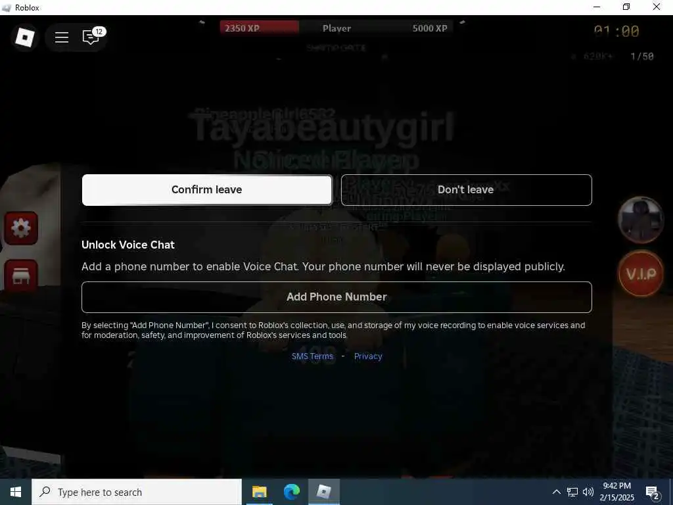Click the 1/50 counter text
Image resolution: width=673 pixels, height=505 pixels.
coord(642,57)
